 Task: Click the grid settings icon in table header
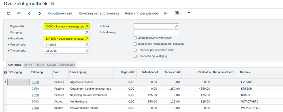[x=5, y=72]
